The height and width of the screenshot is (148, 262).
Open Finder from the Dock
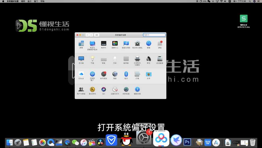coord(10,142)
